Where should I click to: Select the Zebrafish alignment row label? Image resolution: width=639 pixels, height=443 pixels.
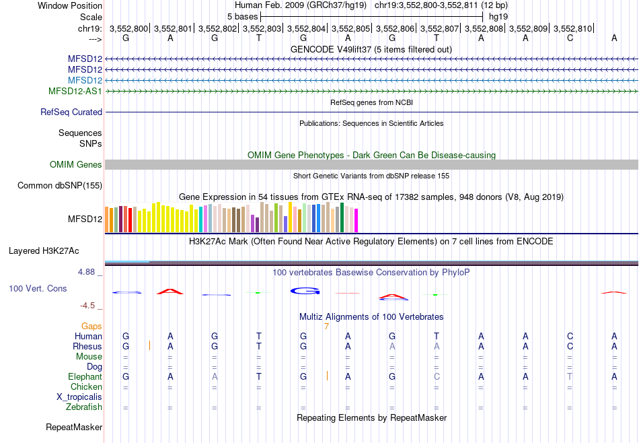point(84,407)
